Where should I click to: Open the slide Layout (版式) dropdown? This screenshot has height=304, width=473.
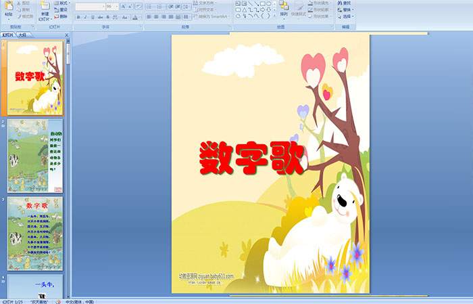62,3
